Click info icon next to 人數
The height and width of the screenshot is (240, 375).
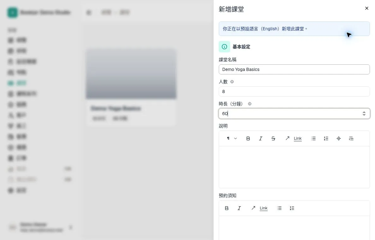click(232, 82)
